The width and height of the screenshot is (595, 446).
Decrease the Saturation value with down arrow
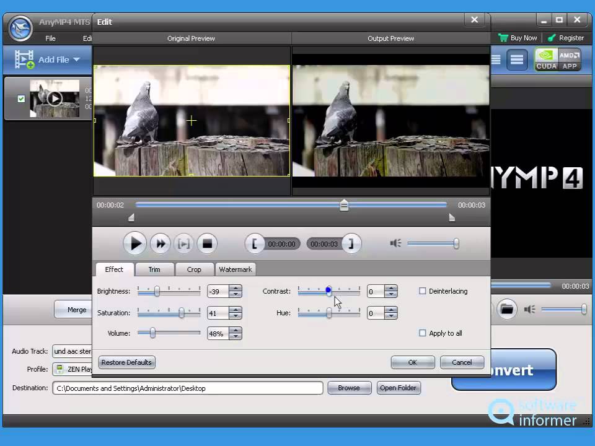click(x=236, y=317)
